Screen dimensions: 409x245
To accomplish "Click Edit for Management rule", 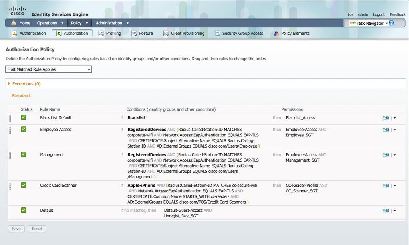I will tap(386, 155).
